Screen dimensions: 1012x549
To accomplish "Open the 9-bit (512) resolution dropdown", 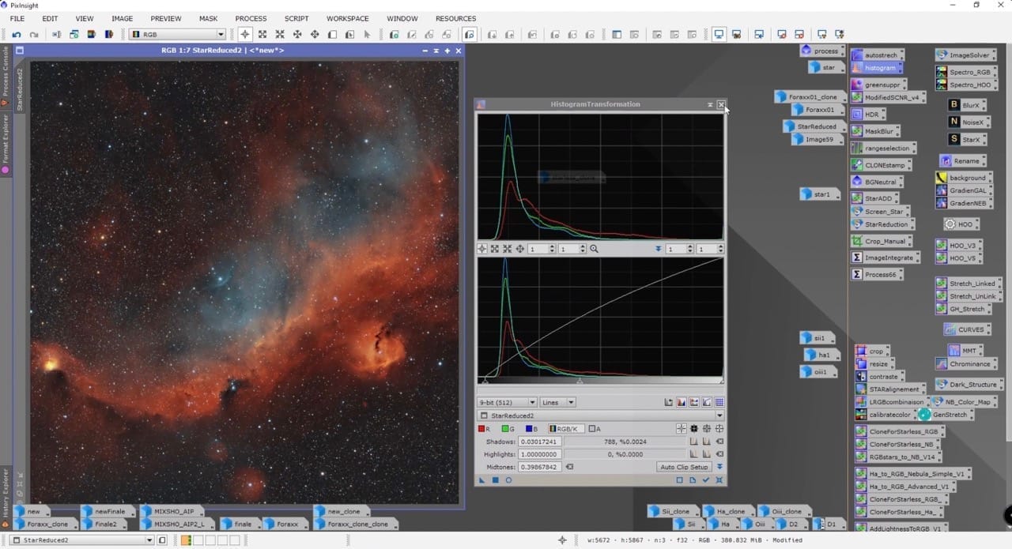I will 508,403.
